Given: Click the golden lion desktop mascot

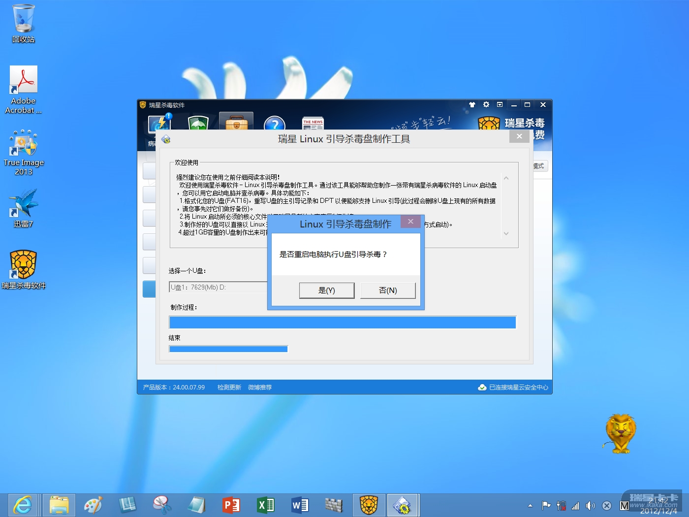Looking at the screenshot, I should click(620, 433).
